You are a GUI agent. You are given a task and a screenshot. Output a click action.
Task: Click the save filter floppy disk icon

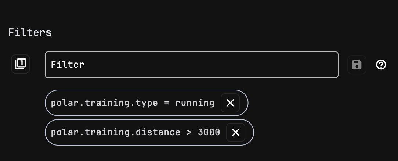357,65
